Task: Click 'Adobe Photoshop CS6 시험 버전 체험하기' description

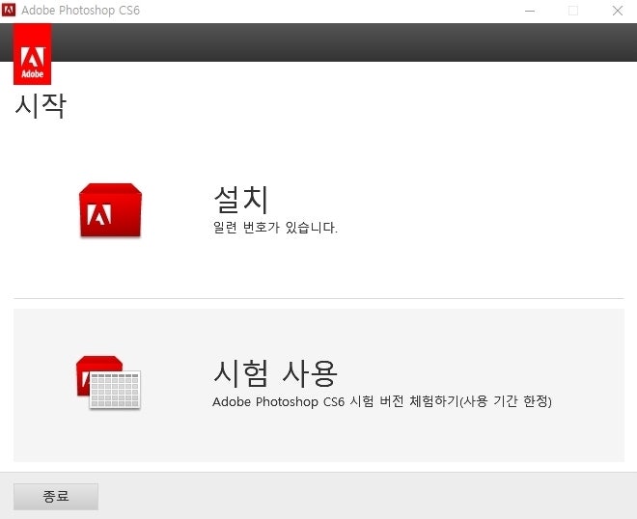Action: click(x=382, y=401)
